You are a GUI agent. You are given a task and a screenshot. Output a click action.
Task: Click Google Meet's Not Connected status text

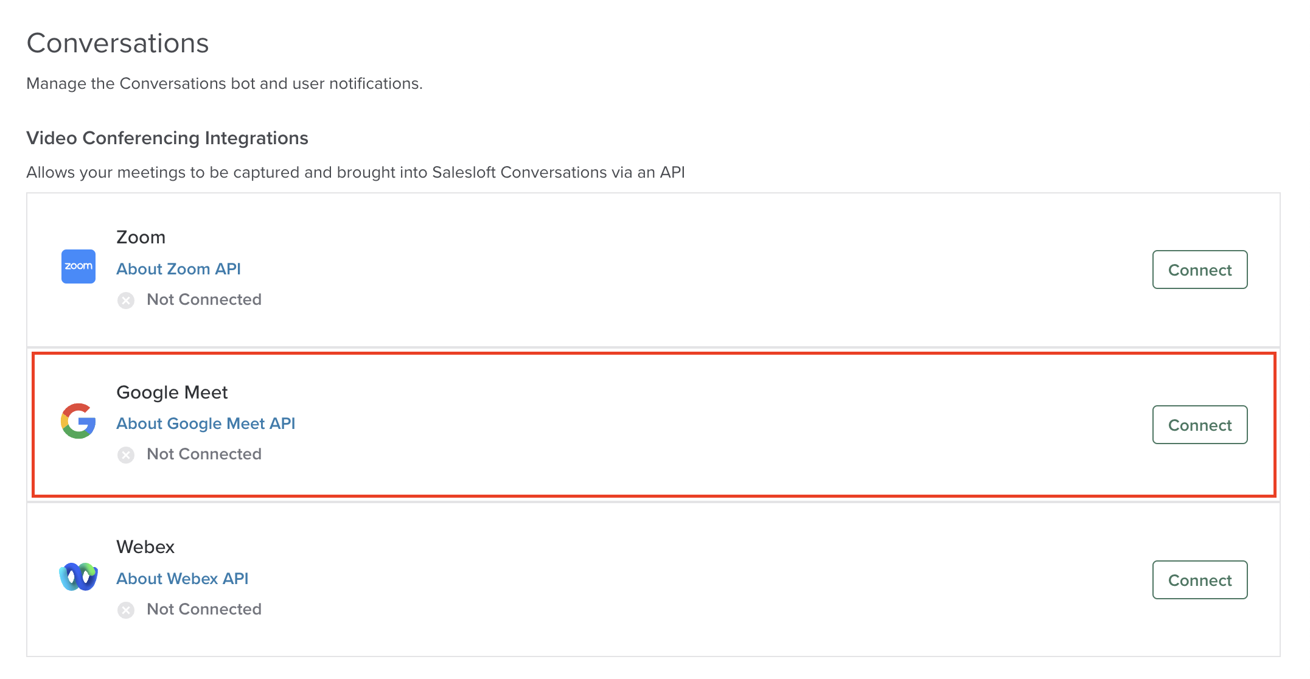(204, 454)
